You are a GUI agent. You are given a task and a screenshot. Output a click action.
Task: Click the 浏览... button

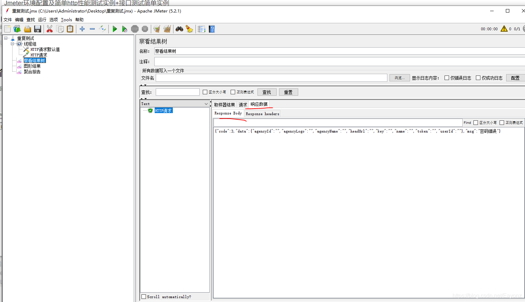(400, 78)
